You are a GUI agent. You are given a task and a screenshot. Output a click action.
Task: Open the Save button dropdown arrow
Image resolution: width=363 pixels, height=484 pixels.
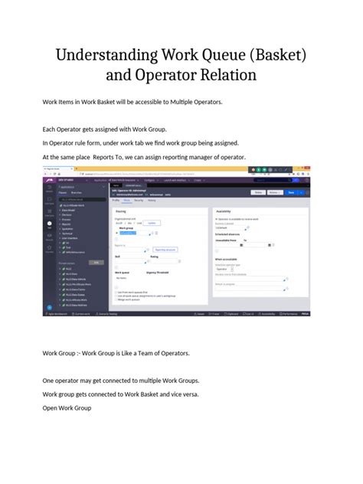301,193
